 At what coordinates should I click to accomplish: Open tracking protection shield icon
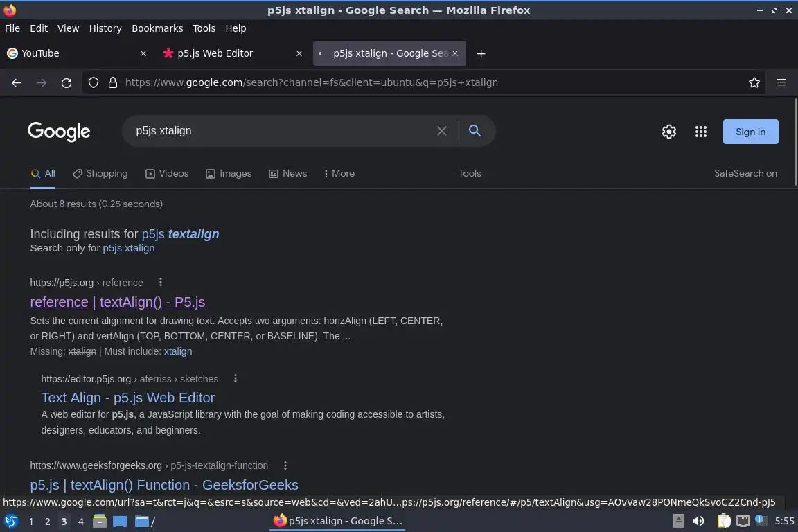[x=93, y=82]
